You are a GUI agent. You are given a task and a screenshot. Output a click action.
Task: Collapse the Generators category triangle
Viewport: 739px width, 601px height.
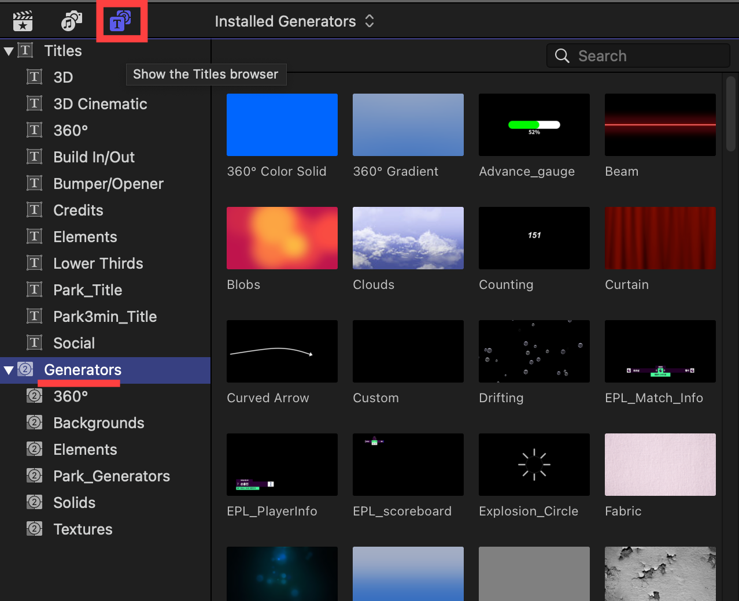click(x=9, y=370)
